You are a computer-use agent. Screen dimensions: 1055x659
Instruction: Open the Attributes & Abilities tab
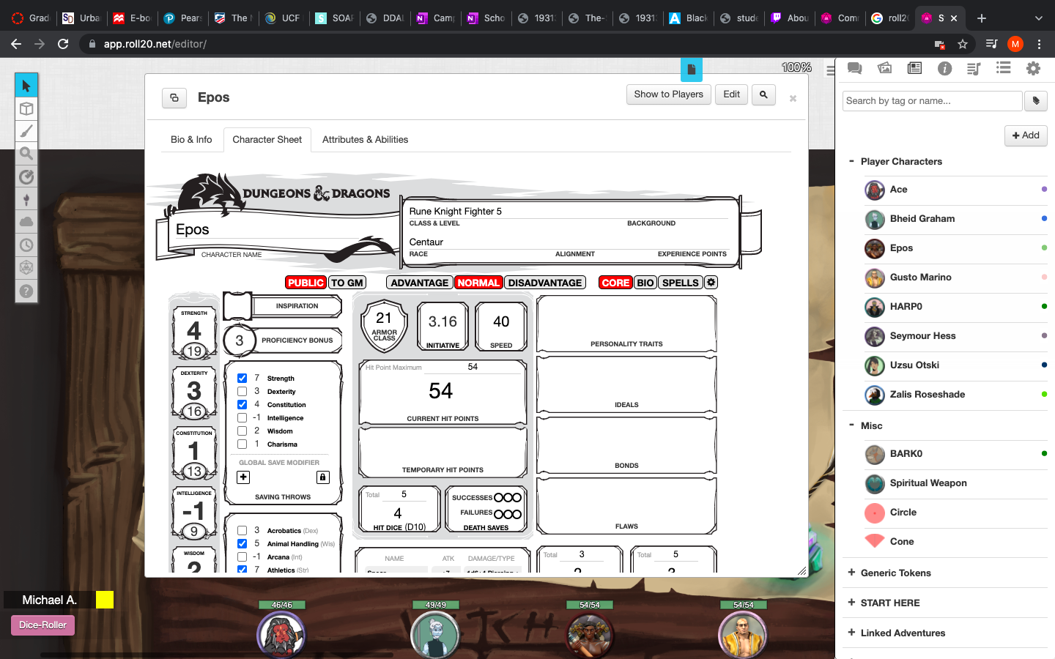365,140
